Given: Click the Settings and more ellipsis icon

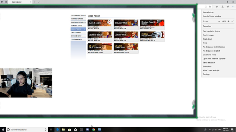Looking at the screenshot, I should coord(233,7).
